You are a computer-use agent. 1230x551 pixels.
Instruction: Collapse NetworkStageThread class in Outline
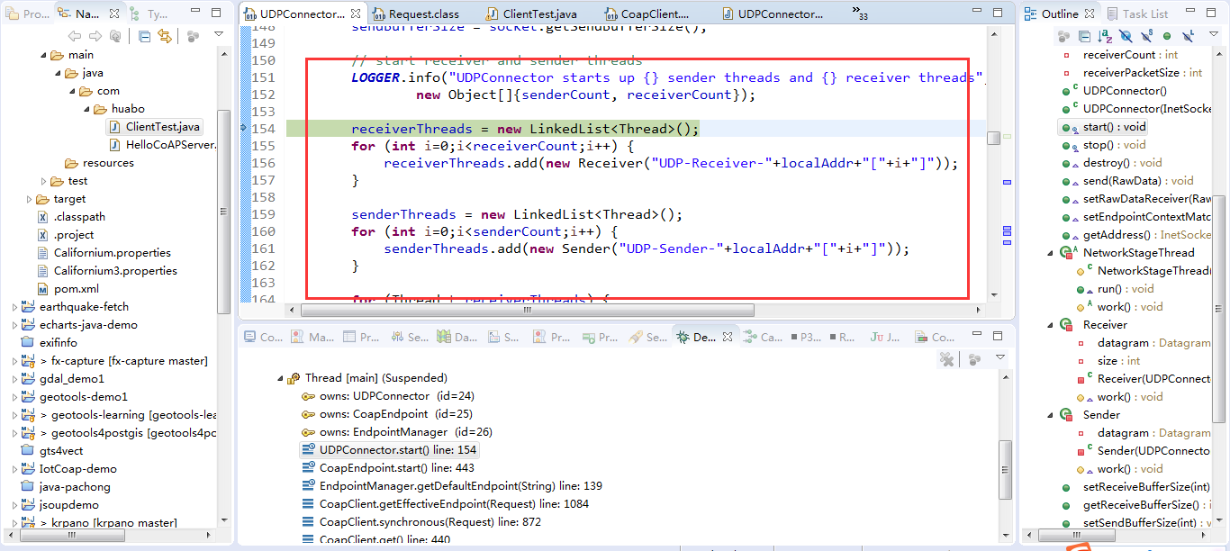tap(1051, 253)
